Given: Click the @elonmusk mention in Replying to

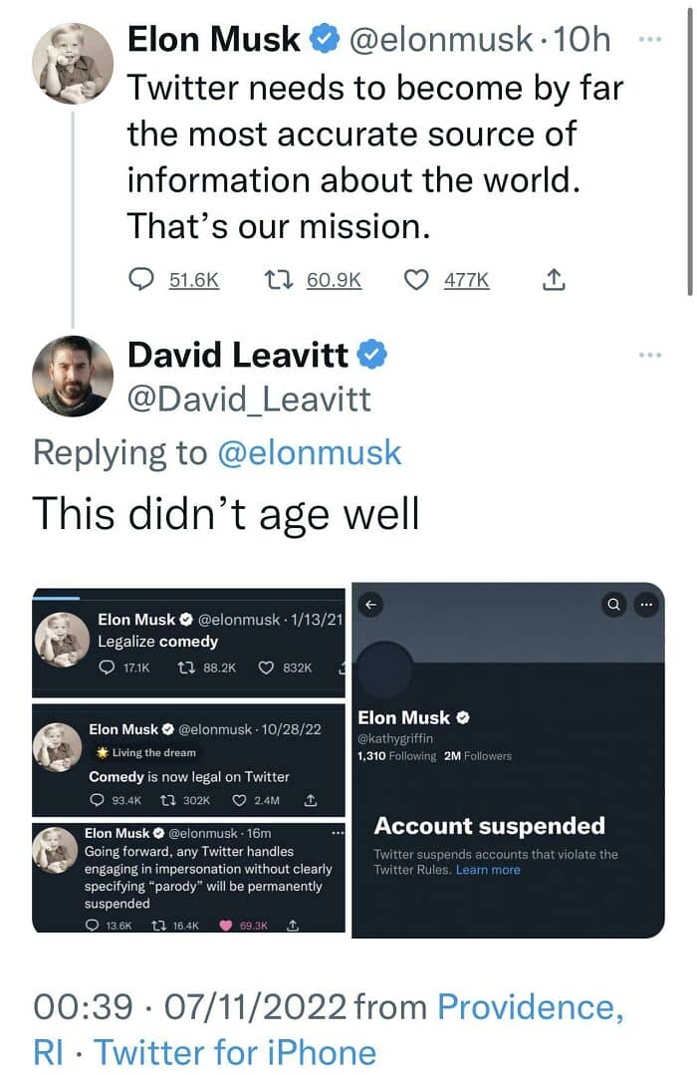Looking at the screenshot, I should click(310, 453).
